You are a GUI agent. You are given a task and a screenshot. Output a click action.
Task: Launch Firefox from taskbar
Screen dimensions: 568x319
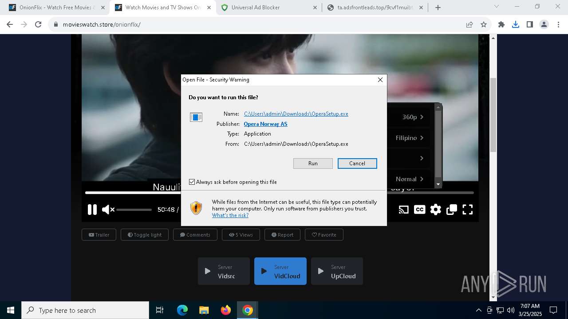tap(225, 310)
